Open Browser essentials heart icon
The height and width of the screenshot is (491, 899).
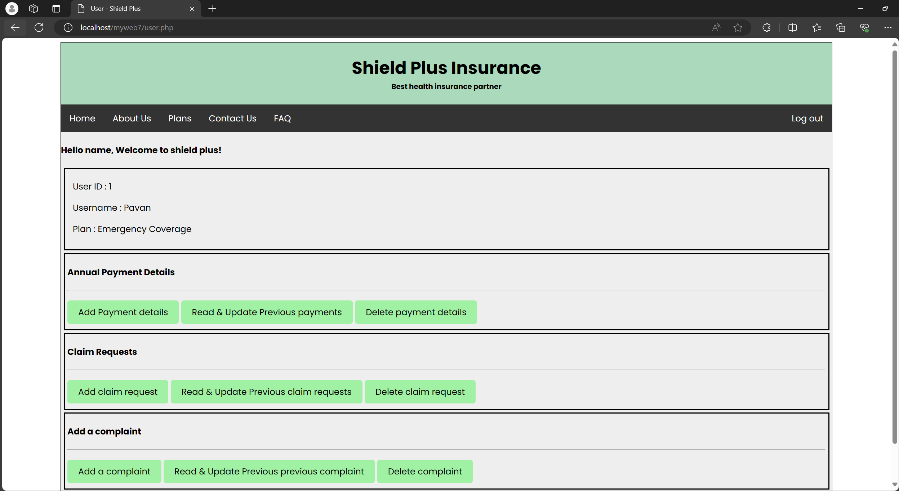[864, 28]
